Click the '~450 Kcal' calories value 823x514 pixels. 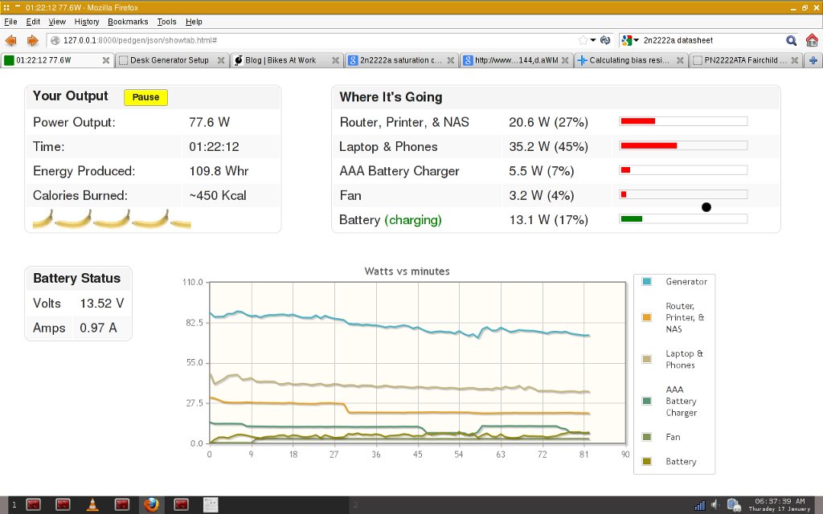tap(218, 196)
